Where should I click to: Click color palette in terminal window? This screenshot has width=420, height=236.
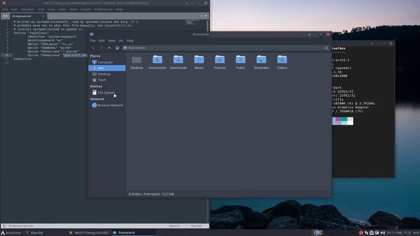coord(343,121)
